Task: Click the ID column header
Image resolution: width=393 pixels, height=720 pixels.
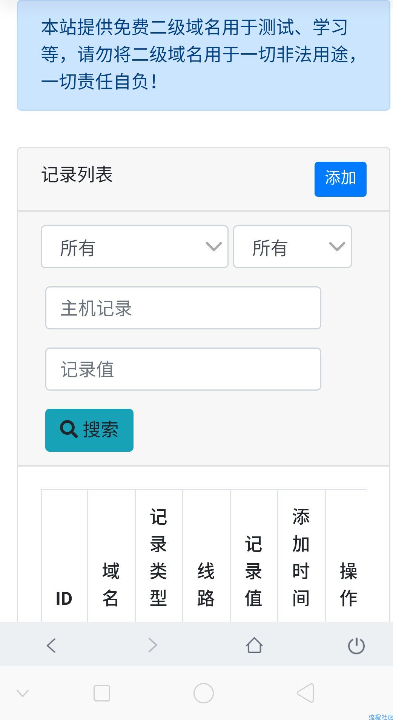Action: click(x=64, y=599)
